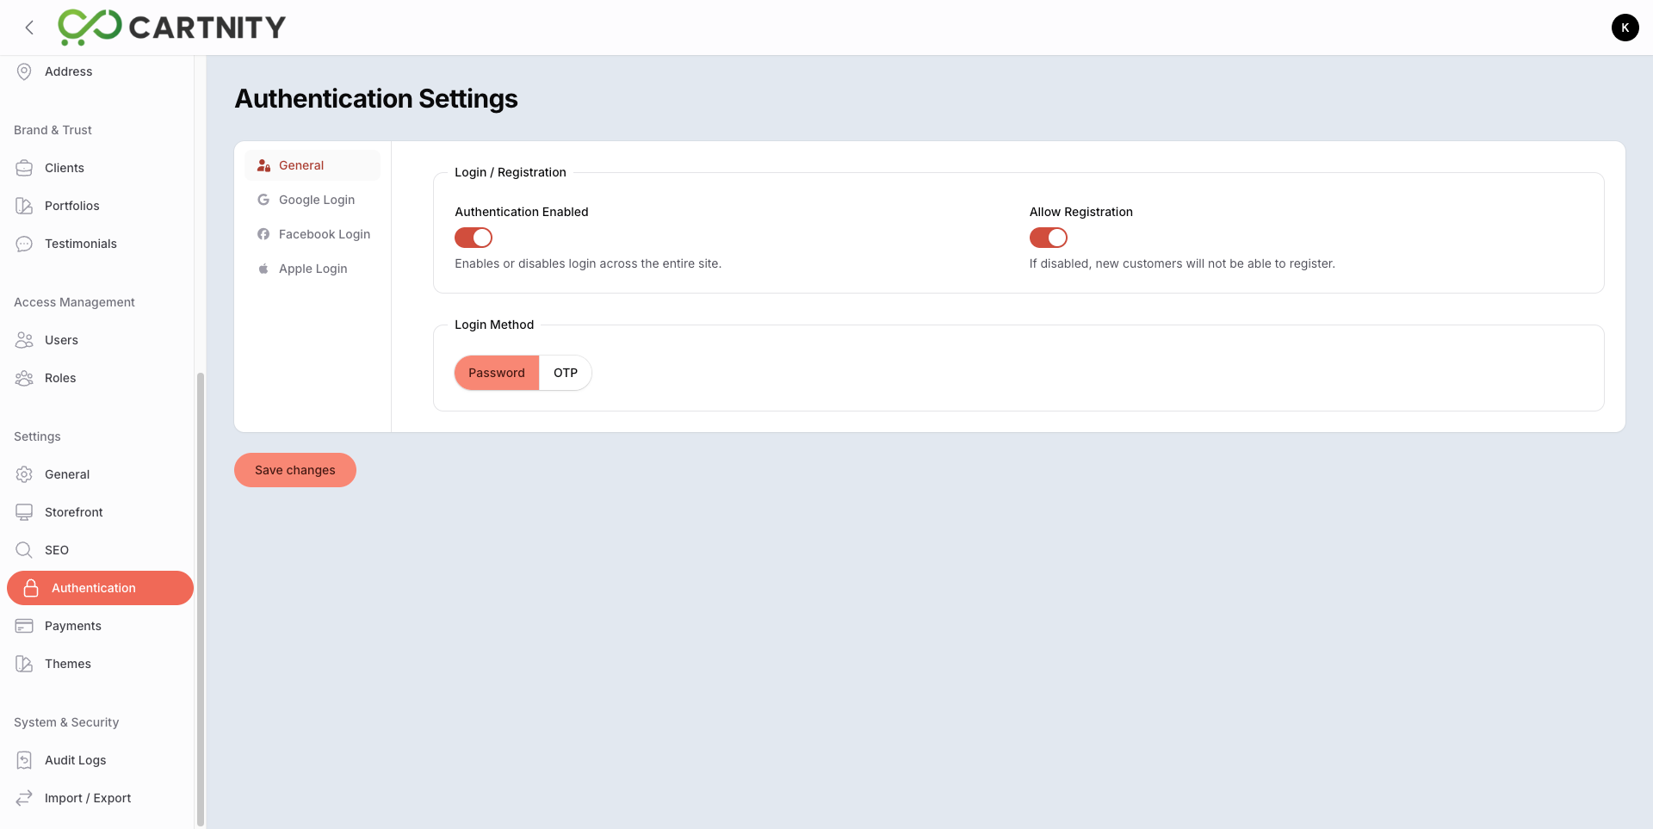Click the 'Settings' section heading in sidebar
Viewport: 1653px width, 829px height.
click(x=37, y=436)
